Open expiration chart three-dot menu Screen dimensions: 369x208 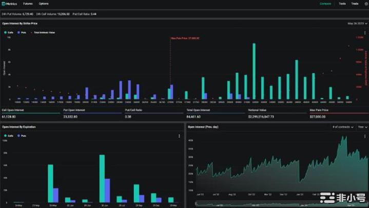(x=179, y=136)
